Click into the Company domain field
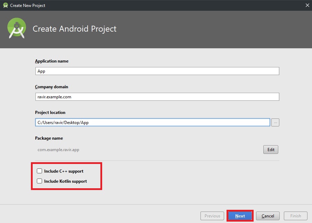Viewport: 312px width, 223px height. coord(157,97)
